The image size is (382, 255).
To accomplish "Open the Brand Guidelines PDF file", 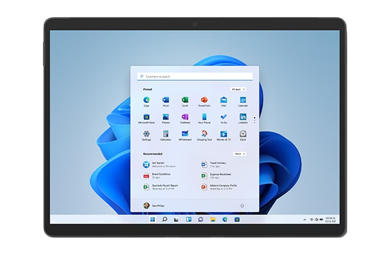I will coord(157,176).
